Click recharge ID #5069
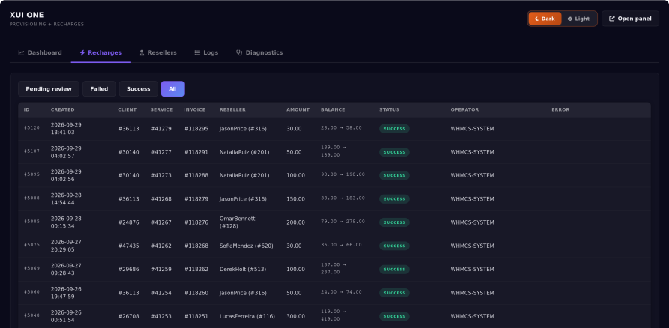Screen dimensions: 669x328 coord(31,268)
